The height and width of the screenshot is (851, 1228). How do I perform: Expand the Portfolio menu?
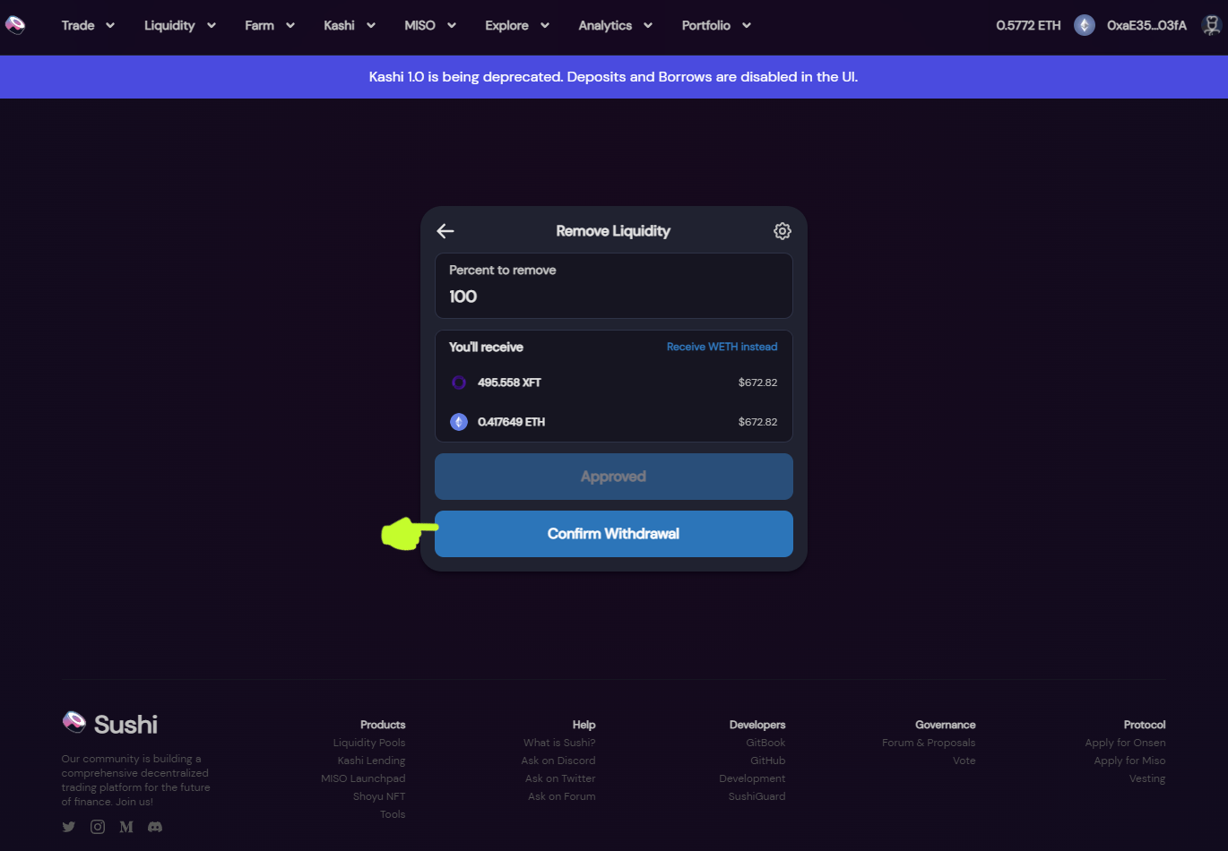(716, 25)
